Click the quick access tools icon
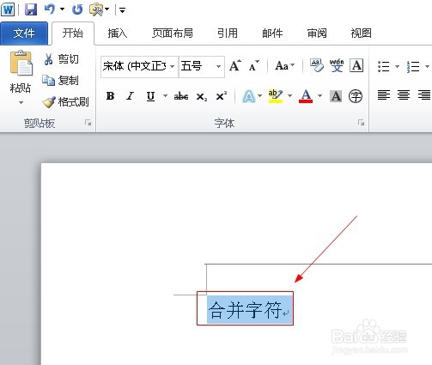Viewport: 432px width, 365px height. pyautogui.click(x=96, y=9)
